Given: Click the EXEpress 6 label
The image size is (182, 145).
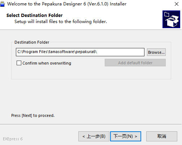Looking at the screenshot, I should (13, 139).
